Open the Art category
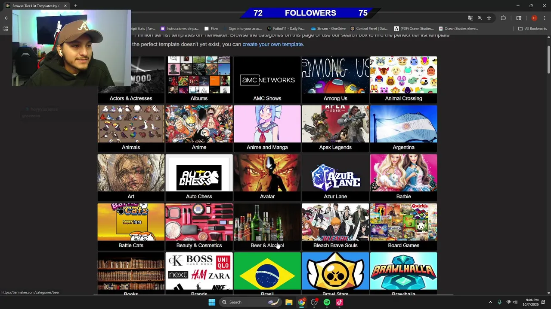The image size is (551, 309). (131, 178)
